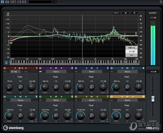Open the settings gear above the graph
Image resolution: width=163 pixels, height=133 pixels.
point(134,13)
